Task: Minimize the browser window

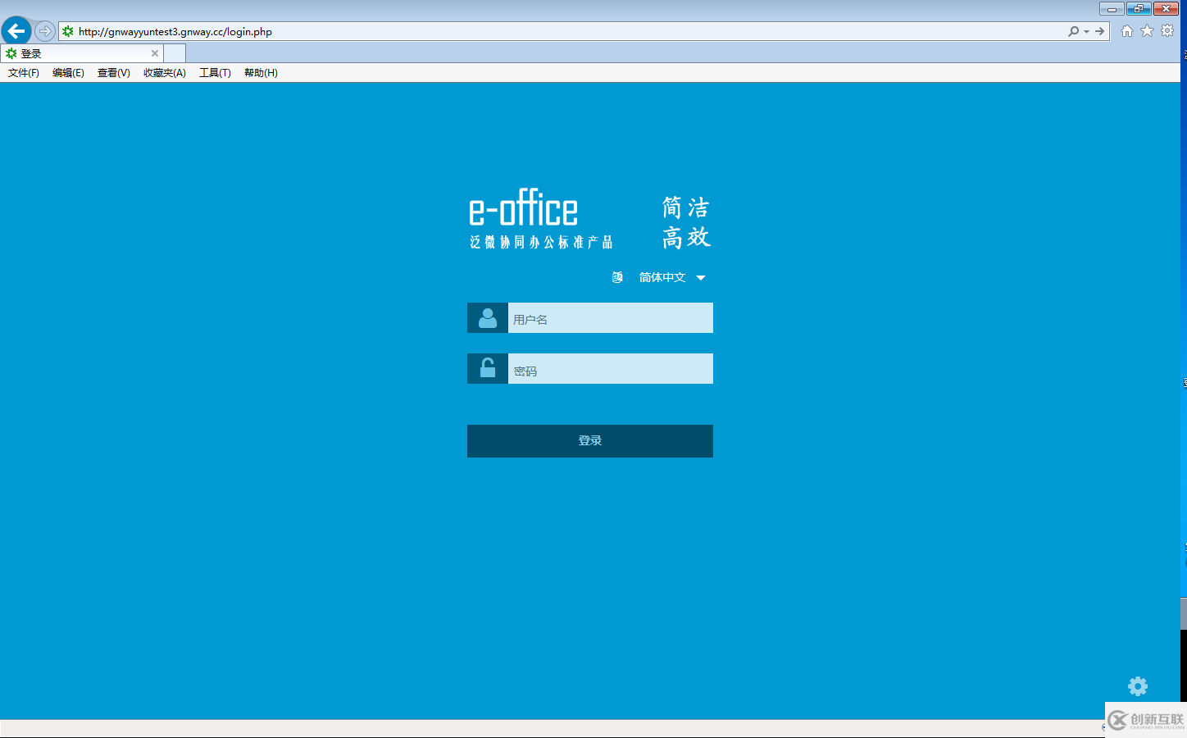Action: [x=1112, y=9]
